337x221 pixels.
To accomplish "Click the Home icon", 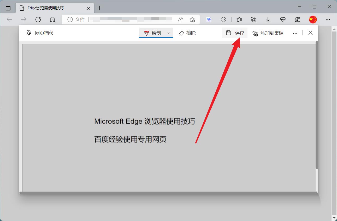I will click(52, 19).
